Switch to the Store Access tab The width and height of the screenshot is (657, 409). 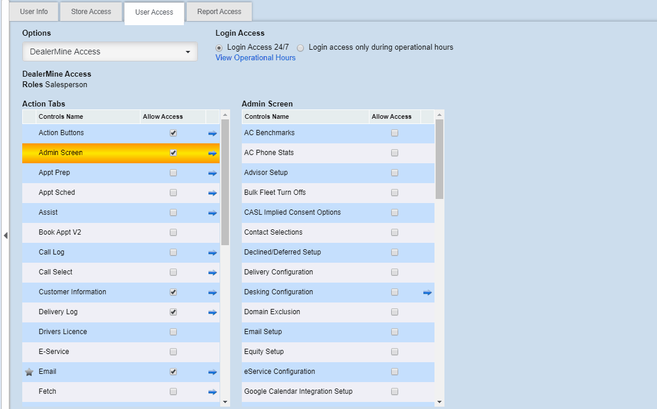tap(91, 12)
